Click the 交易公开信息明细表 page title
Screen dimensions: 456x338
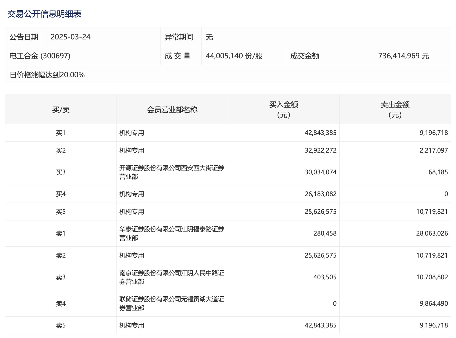(x=44, y=14)
